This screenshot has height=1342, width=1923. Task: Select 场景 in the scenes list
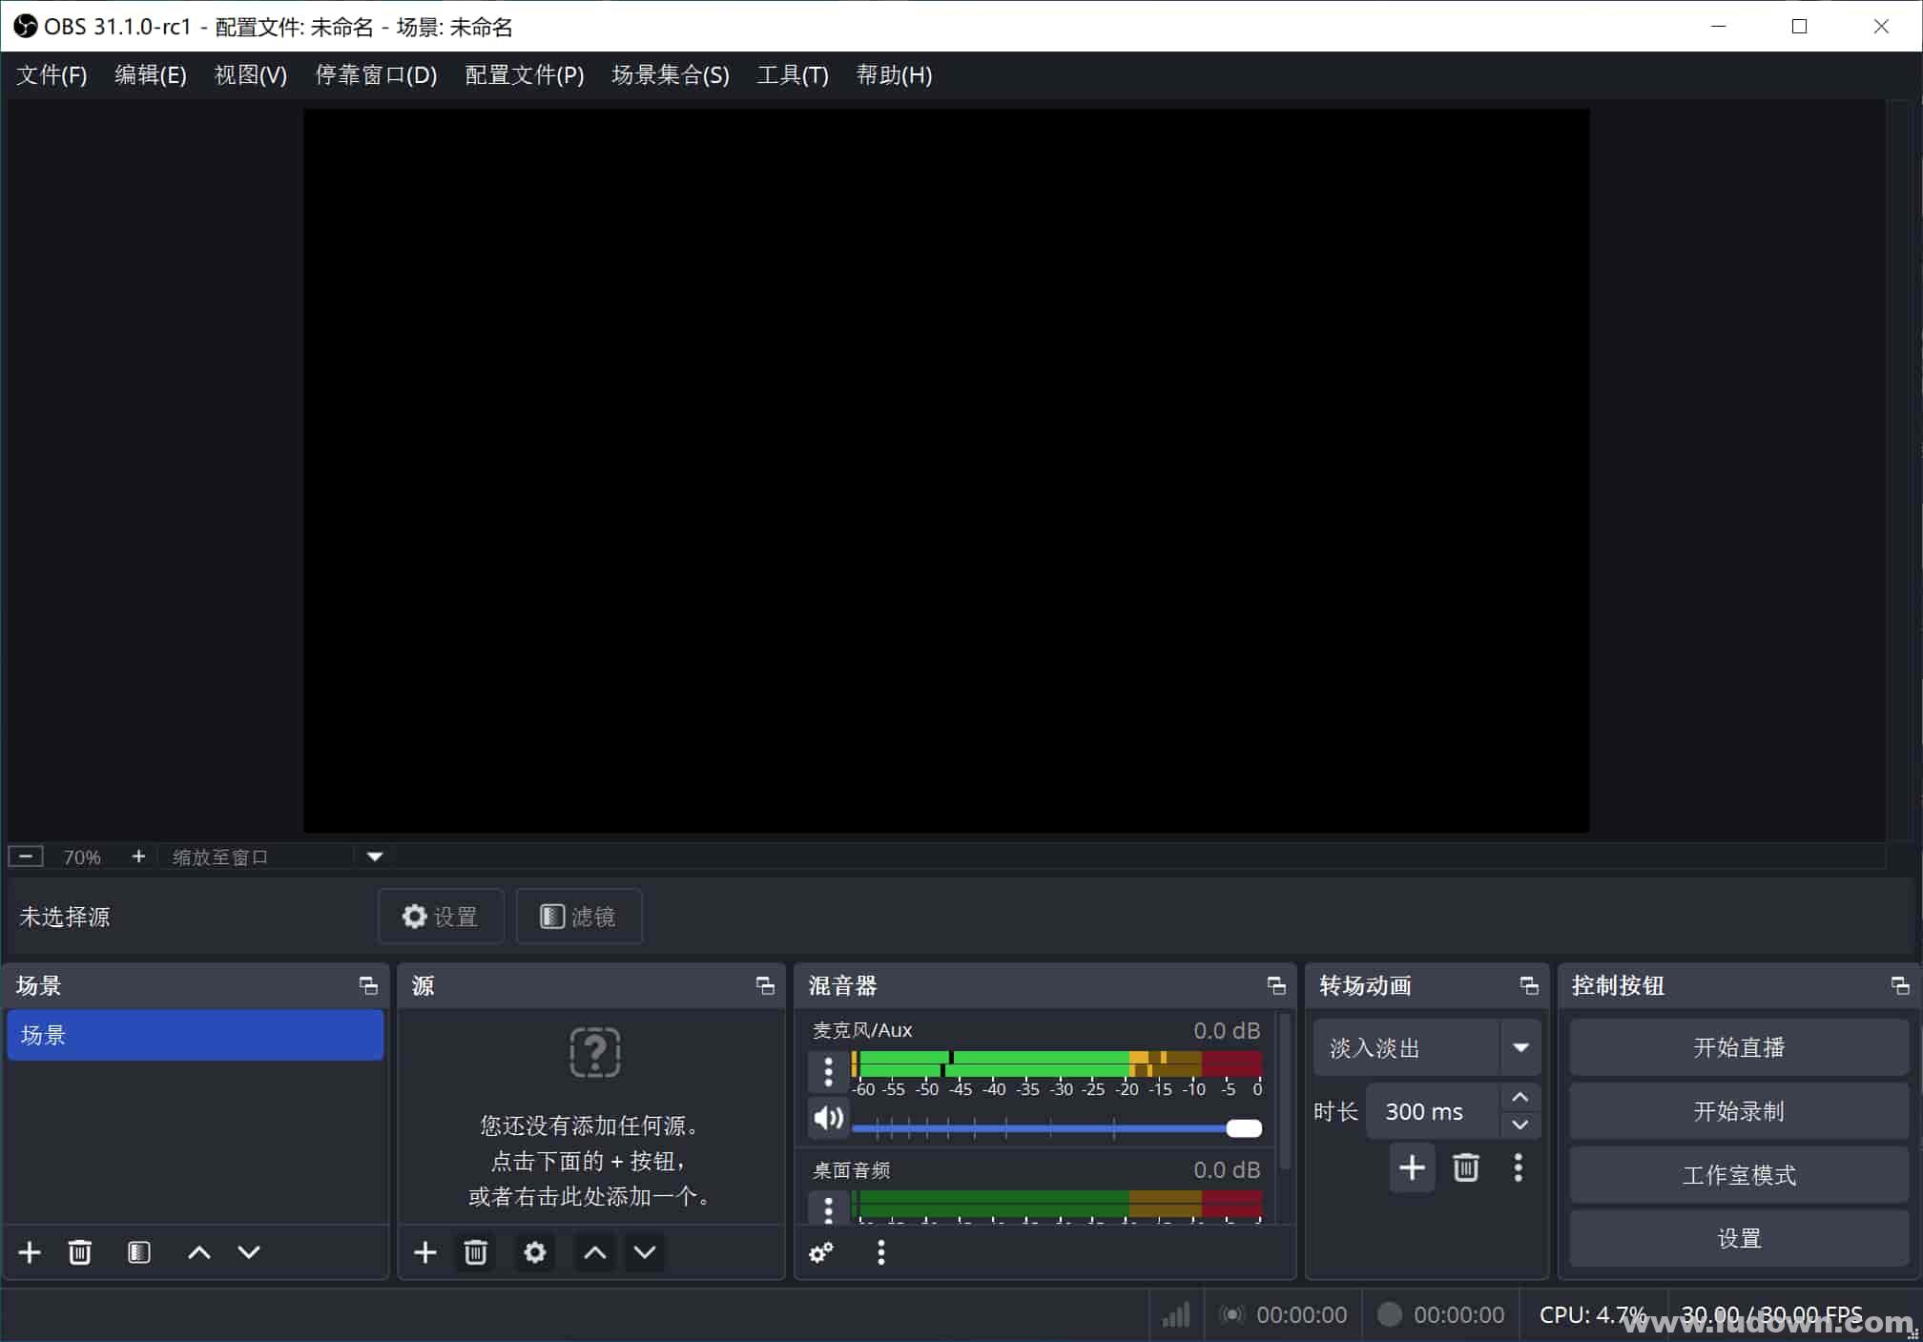tap(195, 1035)
